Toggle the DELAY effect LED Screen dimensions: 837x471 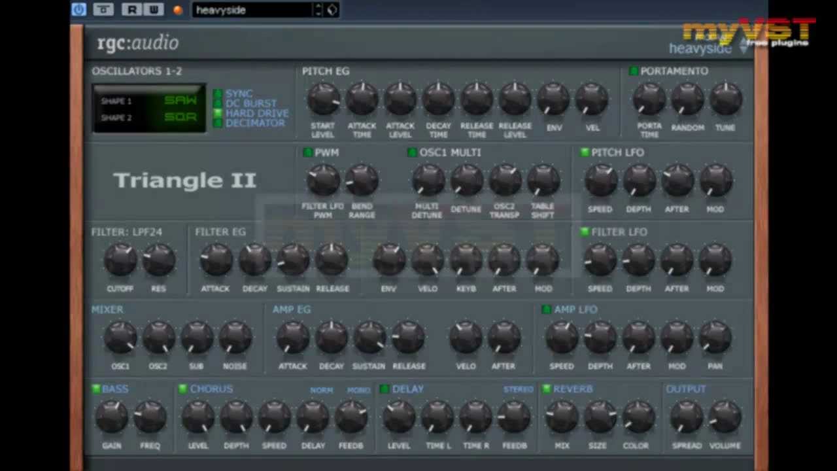(384, 389)
